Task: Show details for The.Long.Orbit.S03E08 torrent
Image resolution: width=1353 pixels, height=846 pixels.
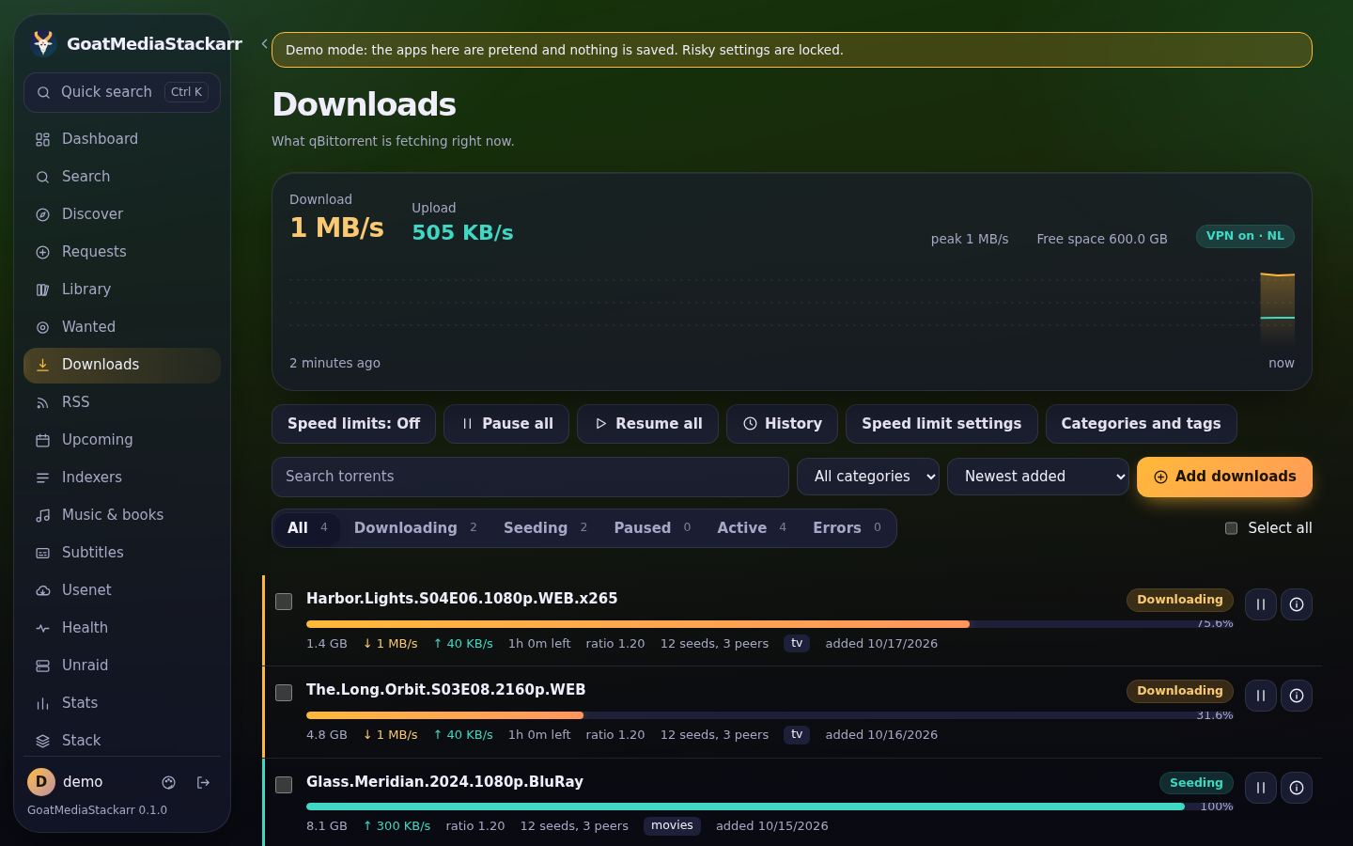Action: coord(1297,696)
